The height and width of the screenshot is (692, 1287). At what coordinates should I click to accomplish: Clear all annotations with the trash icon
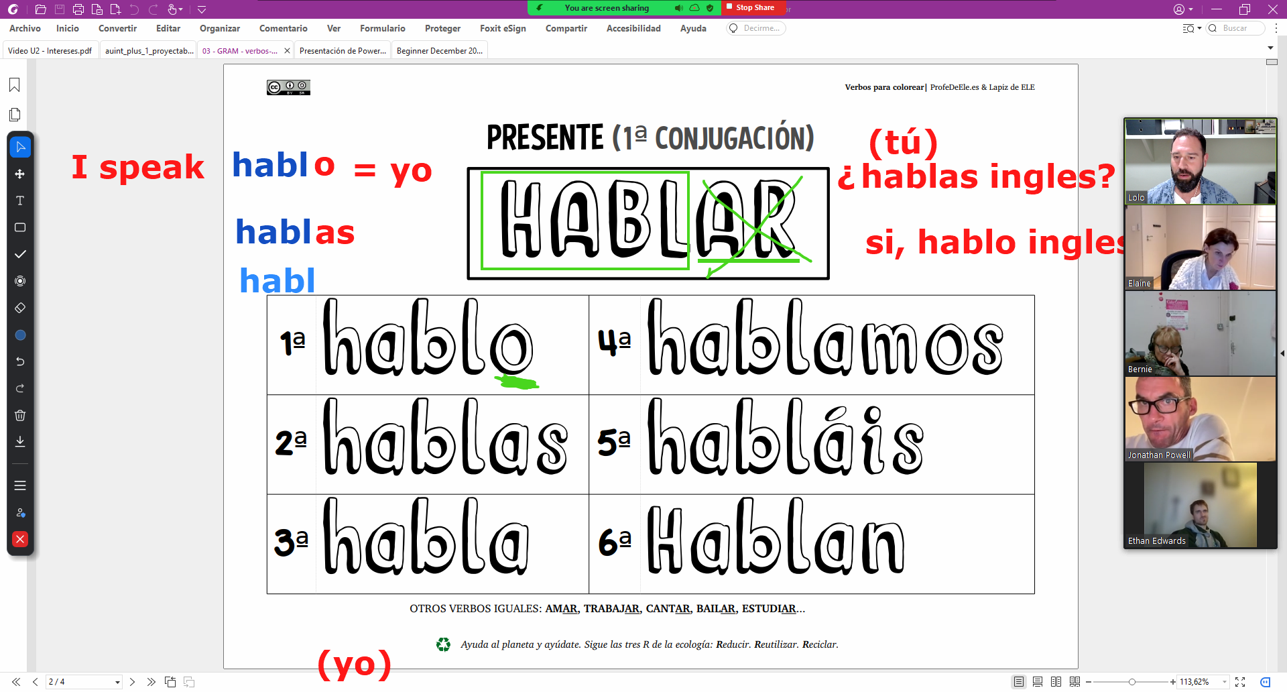pos(20,415)
